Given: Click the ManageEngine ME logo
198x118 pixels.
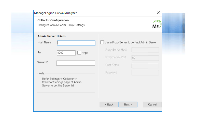Looking at the screenshot, I should (x=157, y=24).
